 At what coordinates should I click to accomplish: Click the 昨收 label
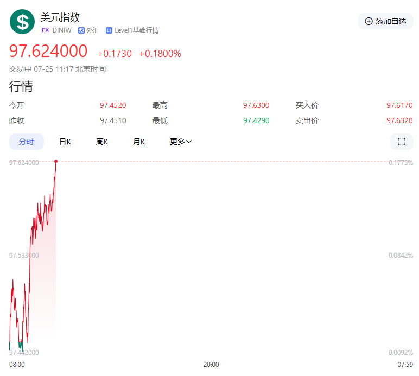pyautogui.click(x=17, y=120)
